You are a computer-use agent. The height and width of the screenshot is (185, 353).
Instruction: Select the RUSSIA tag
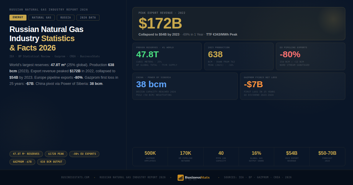(x=65, y=18)
